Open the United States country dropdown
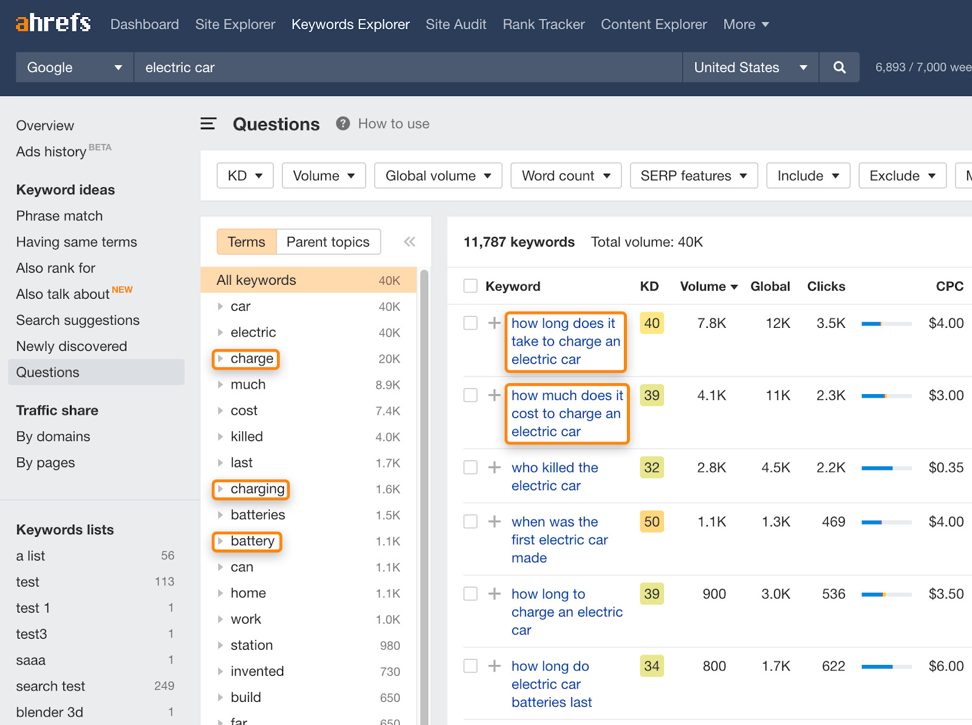 pyautogui.click(x=750, y=67)
